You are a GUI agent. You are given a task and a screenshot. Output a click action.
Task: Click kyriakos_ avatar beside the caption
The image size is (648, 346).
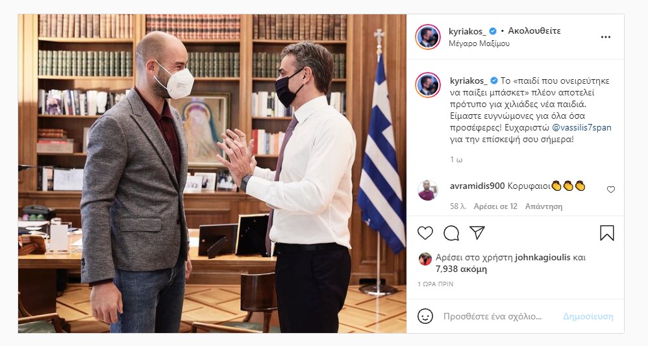pyautogui.click(x=428, y=85)
